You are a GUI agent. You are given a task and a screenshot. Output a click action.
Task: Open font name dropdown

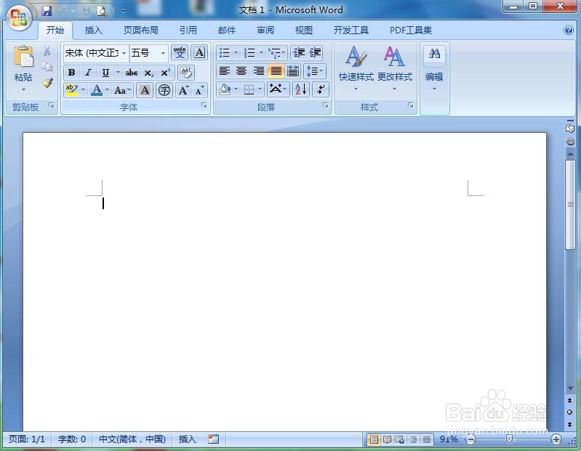coord(124,53)
